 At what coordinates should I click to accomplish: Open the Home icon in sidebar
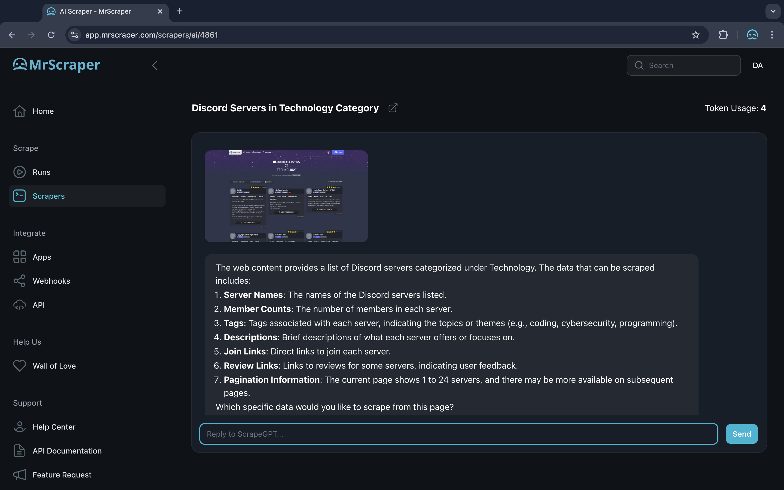[x=19, y=111]
